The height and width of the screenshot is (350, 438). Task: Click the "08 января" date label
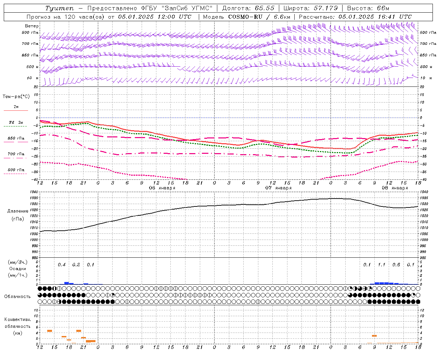pos(395,188)
